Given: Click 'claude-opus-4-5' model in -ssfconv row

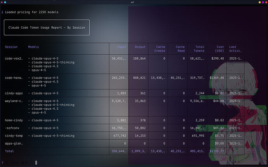Looking at the screenshot, I should (x=45, y=128).
